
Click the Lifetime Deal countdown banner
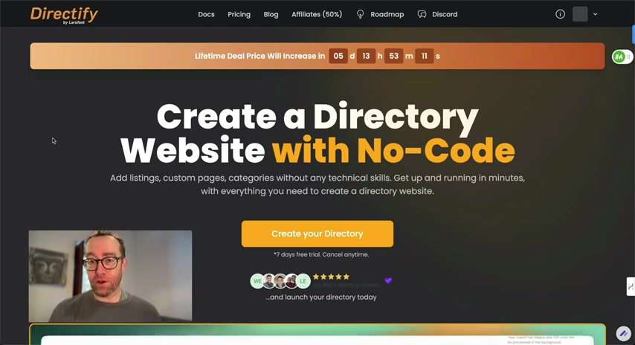tap(317, 56)
